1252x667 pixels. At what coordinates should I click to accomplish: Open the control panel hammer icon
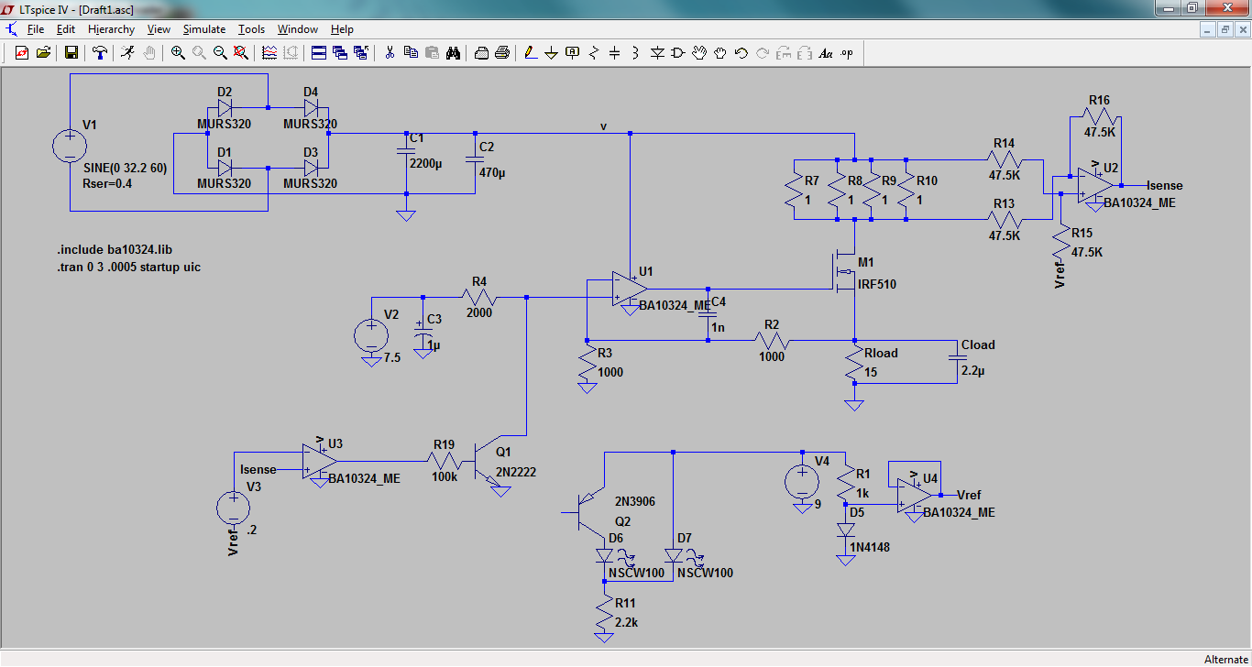100,53
